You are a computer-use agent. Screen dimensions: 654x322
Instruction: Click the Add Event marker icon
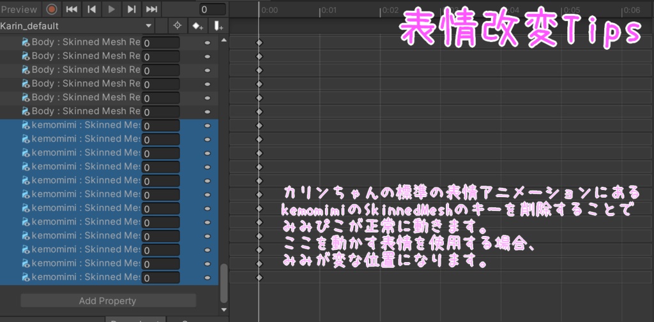218,26
